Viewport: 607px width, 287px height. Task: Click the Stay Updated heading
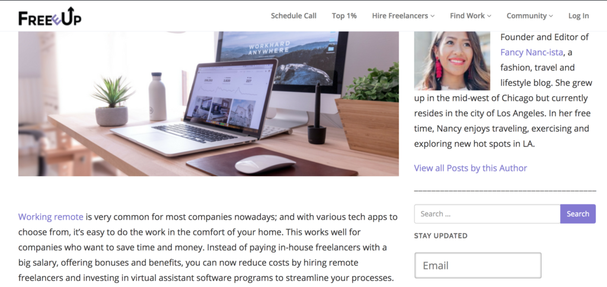(x=440, y=236)
